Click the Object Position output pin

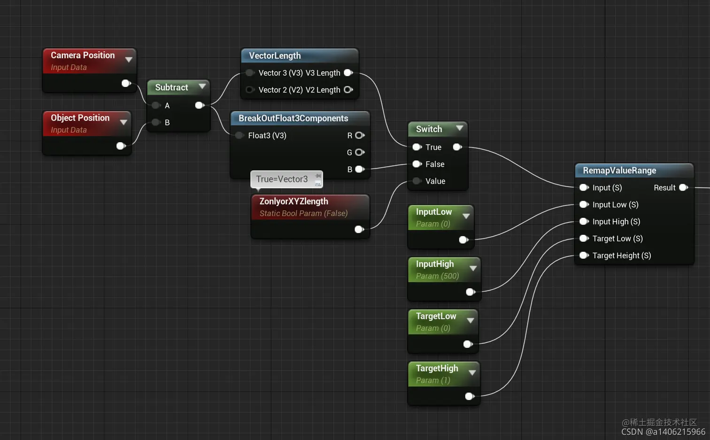tap(121, 146)
